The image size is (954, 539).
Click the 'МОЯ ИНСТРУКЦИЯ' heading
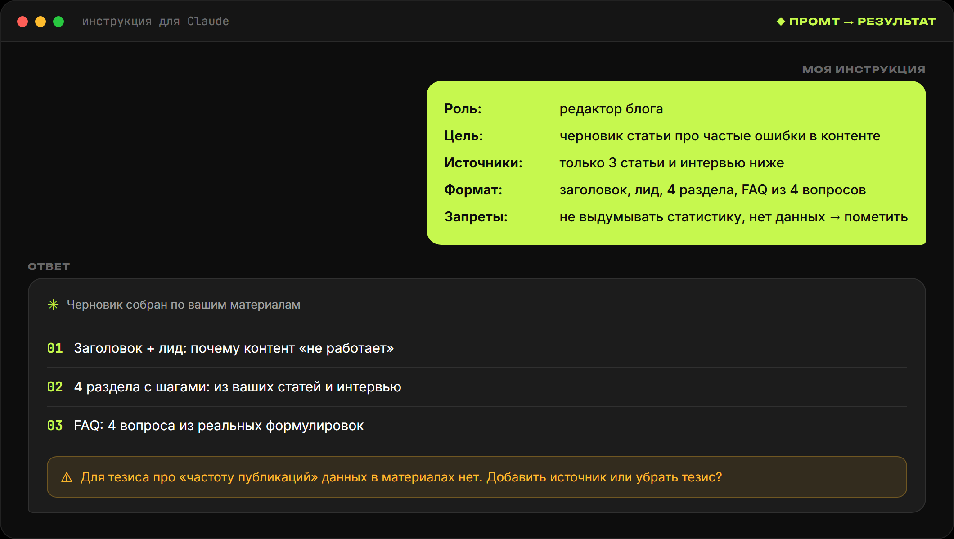(x=864, y=69)
